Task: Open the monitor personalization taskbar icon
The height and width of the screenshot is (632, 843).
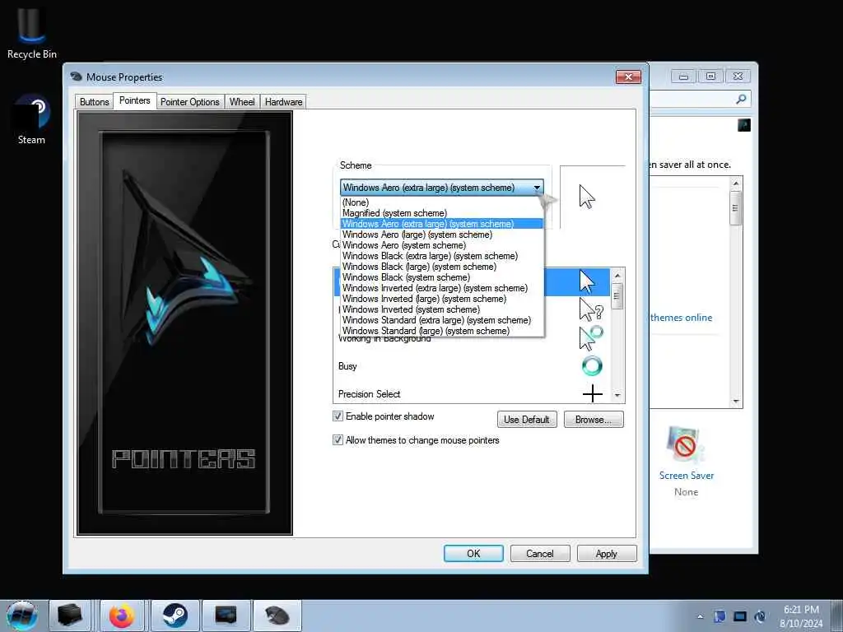Action: 226,616
